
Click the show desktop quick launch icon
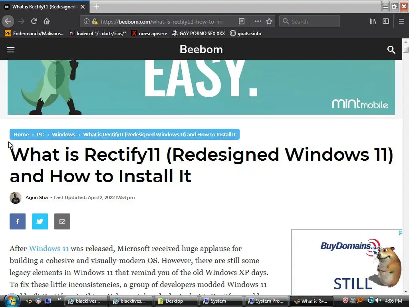[x=48, y=301]
